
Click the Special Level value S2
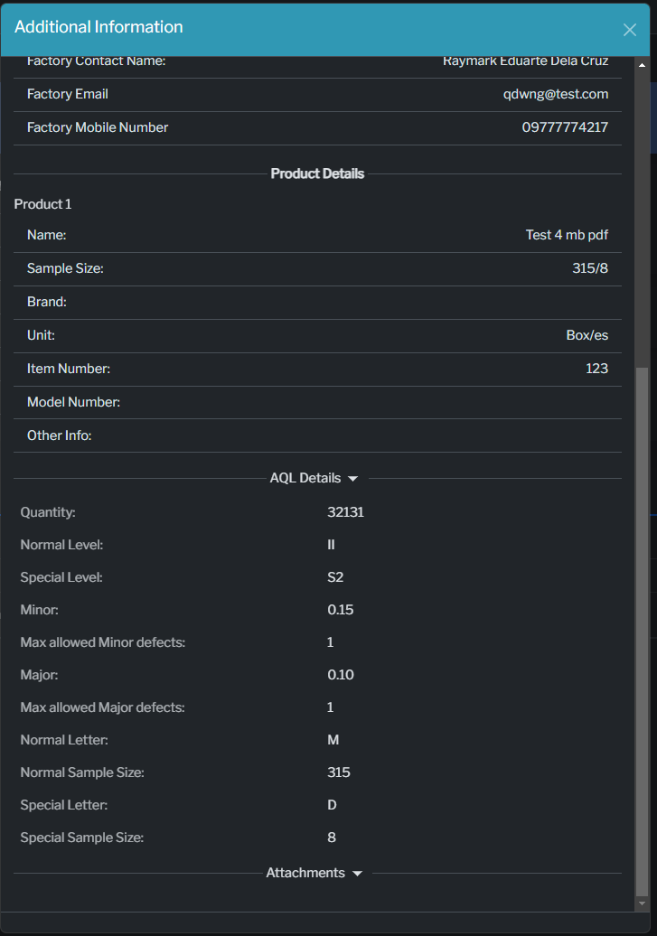point(335,577)
